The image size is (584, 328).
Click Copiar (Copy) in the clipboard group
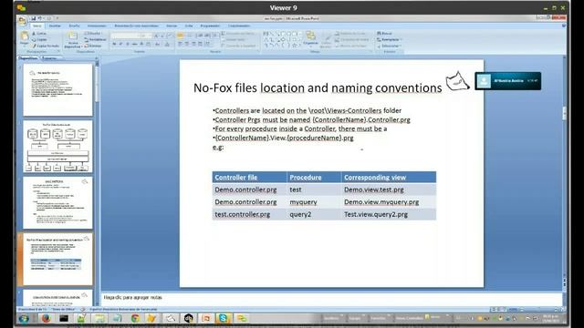(x=39, y=39)
